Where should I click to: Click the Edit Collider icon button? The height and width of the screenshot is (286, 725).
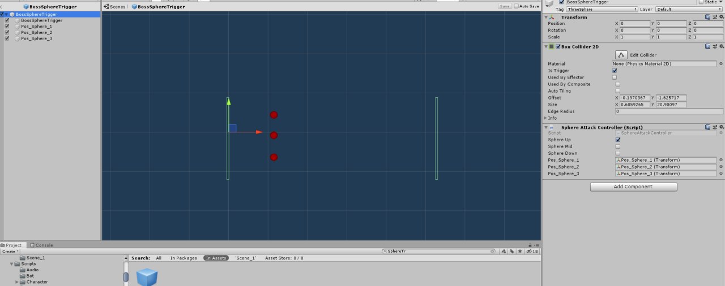pos(621,55)
